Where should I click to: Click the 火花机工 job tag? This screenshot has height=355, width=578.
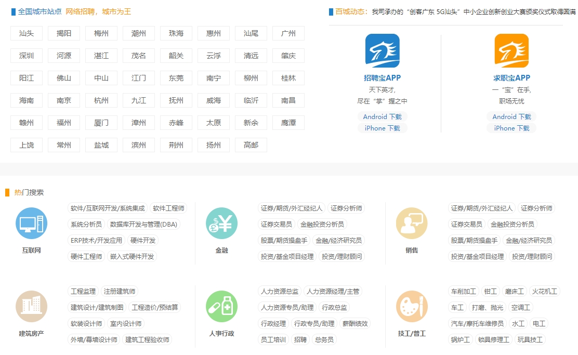point(544,292)
